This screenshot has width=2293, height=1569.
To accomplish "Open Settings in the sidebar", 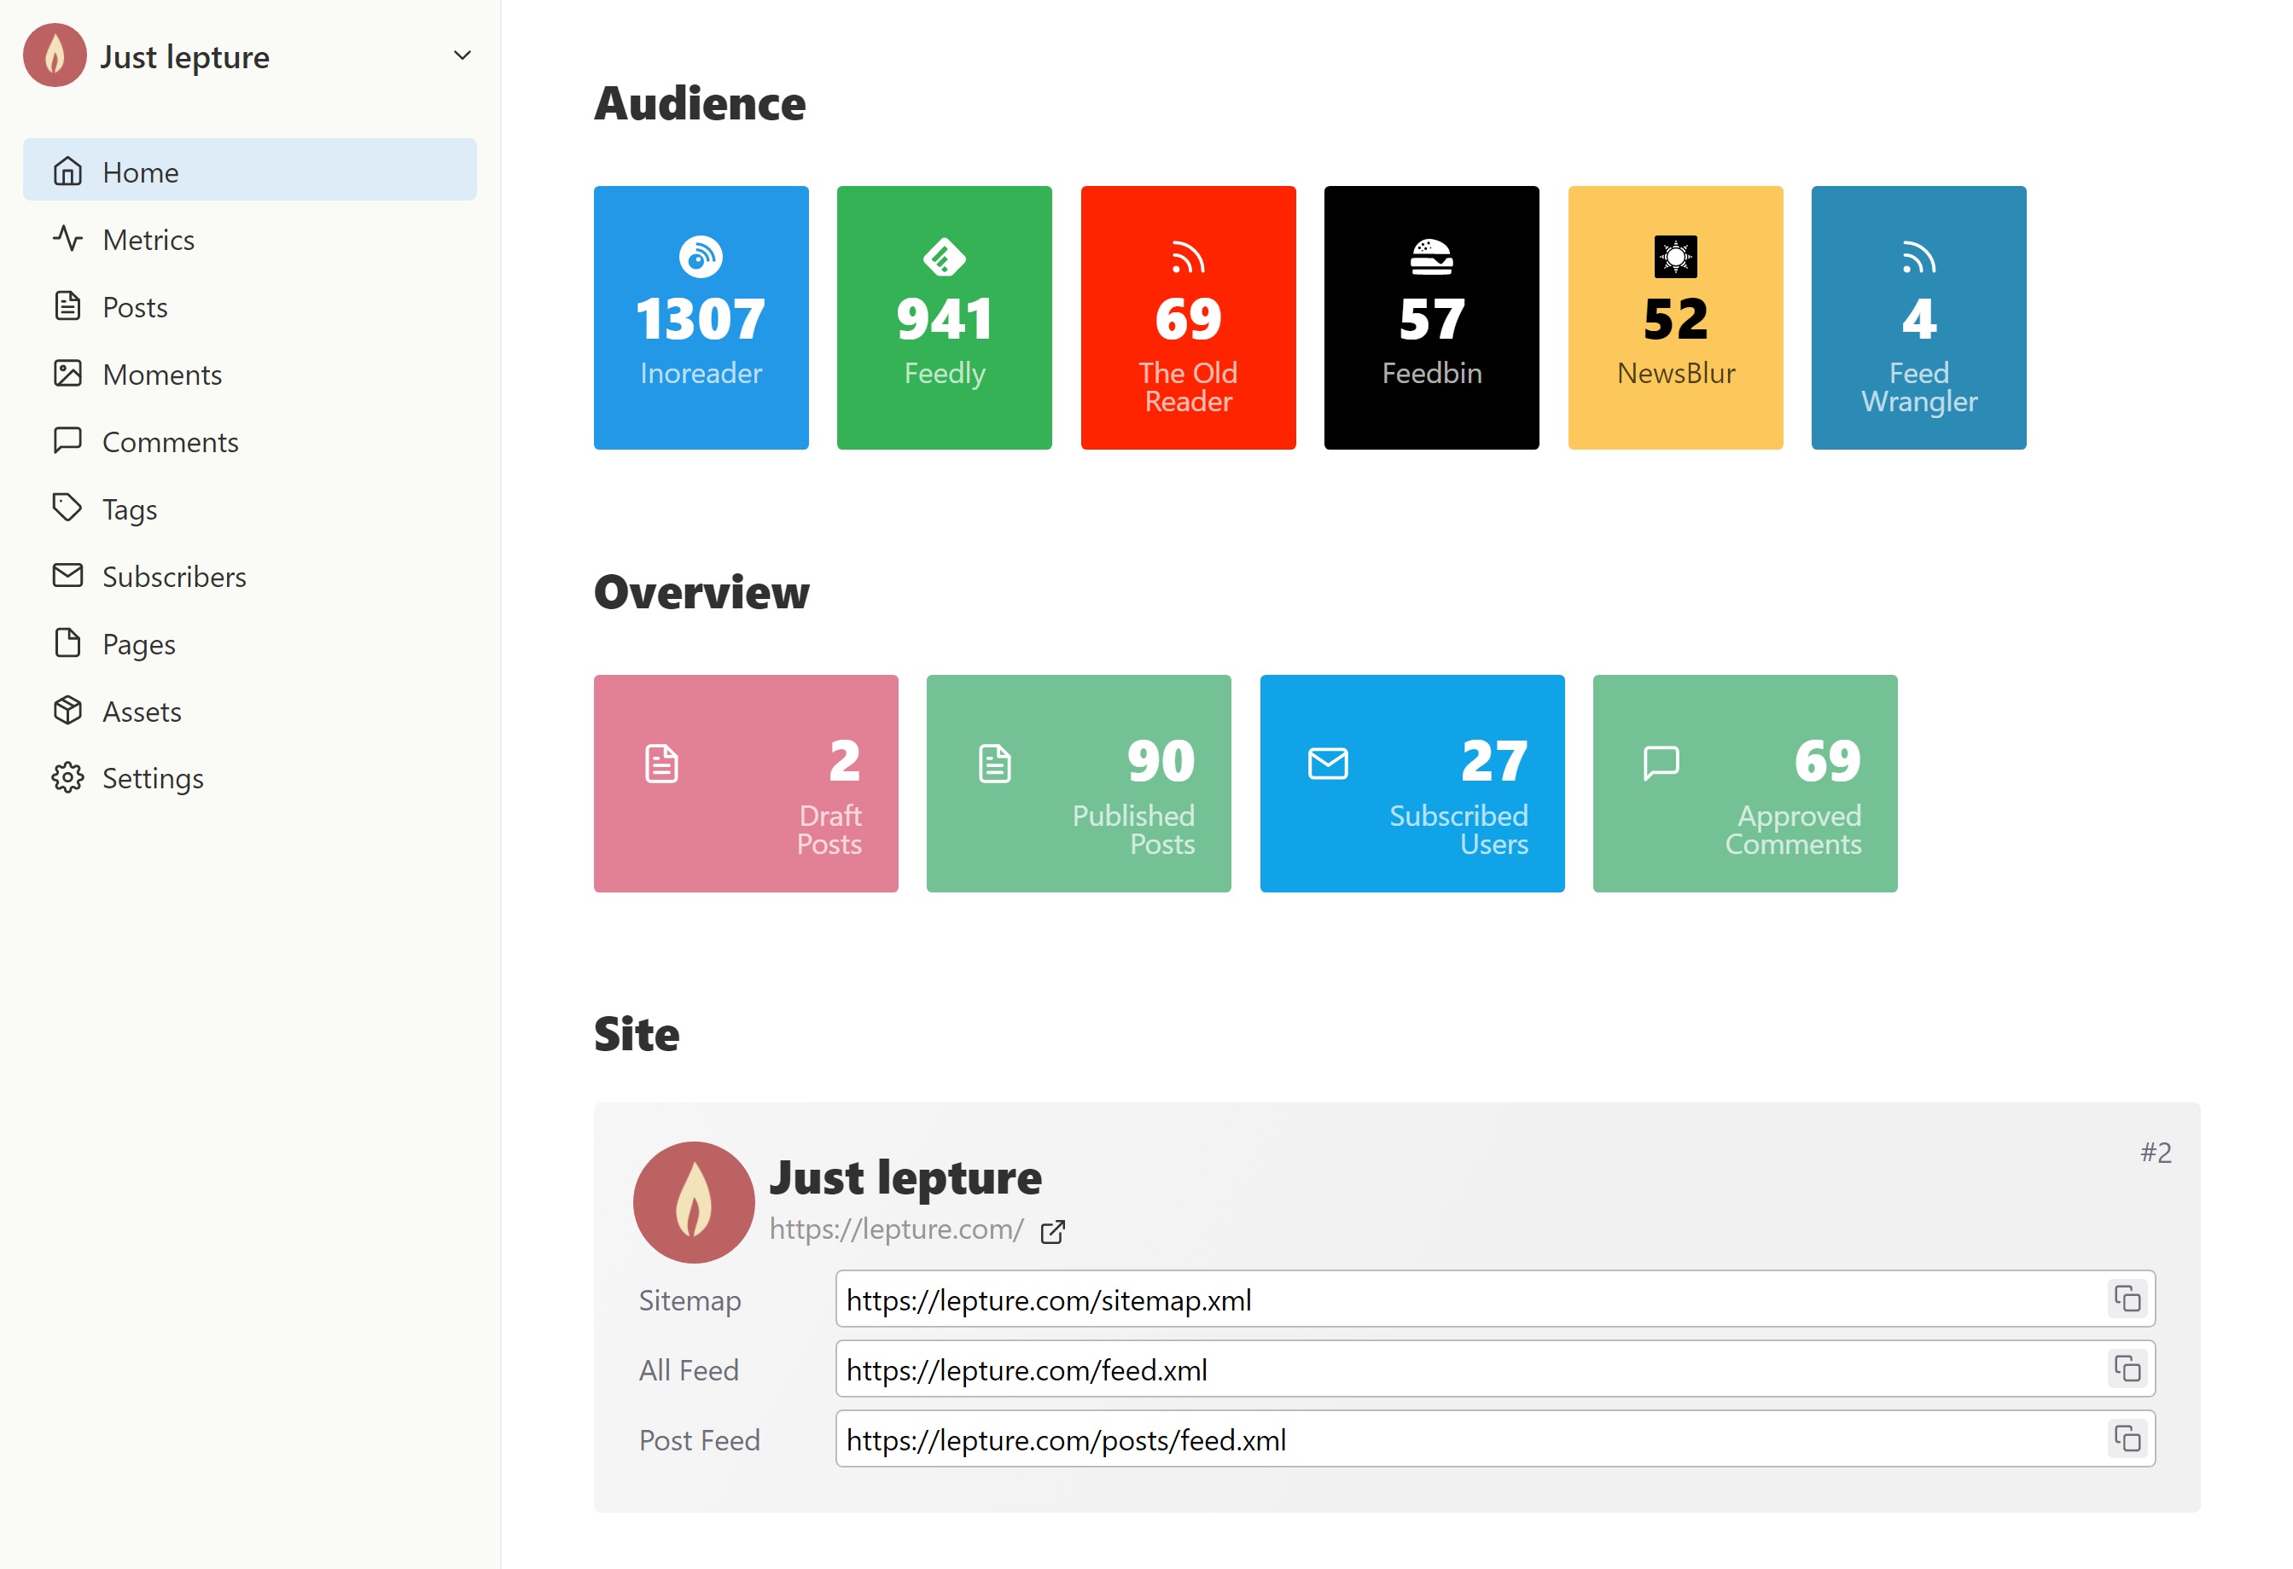I will 250,777.
